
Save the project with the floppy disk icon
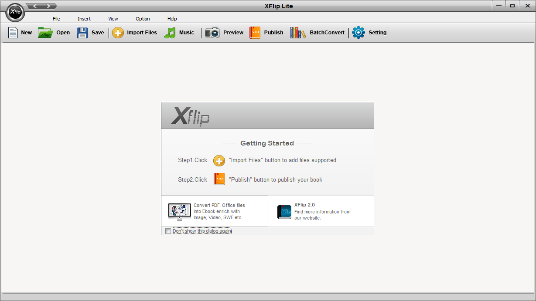82,33
